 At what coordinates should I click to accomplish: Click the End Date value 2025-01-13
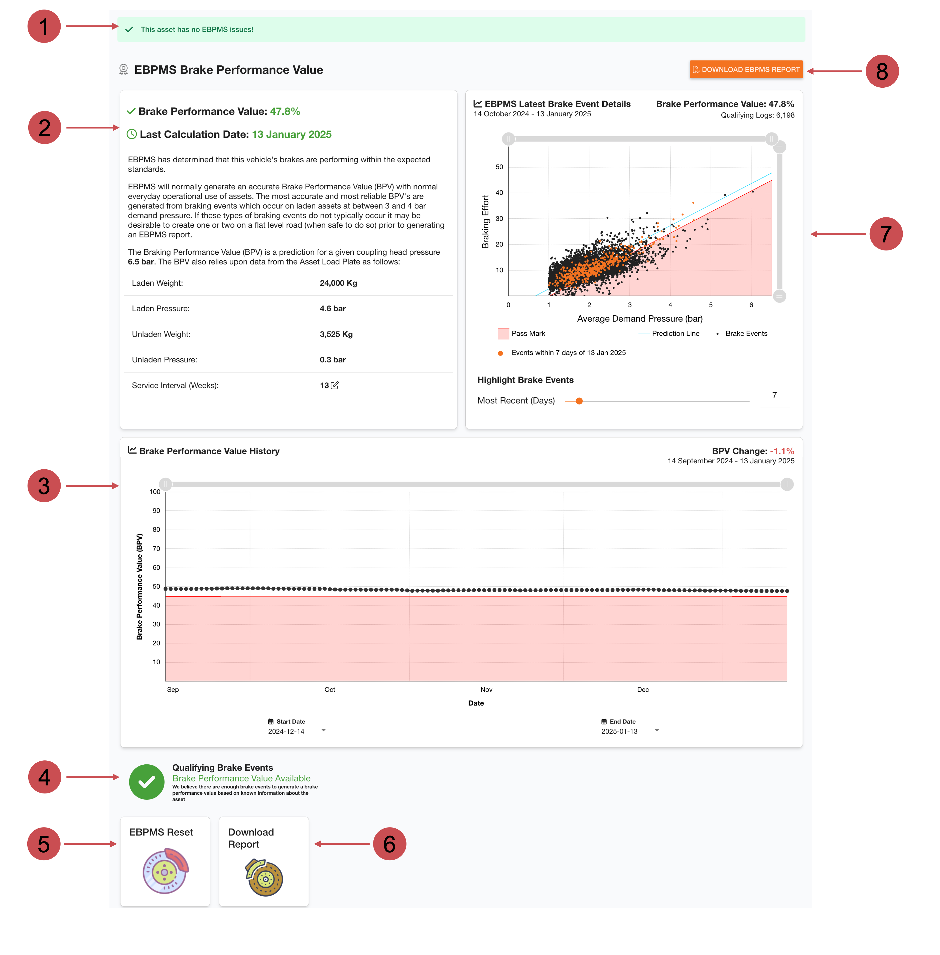tap(619, 731)
